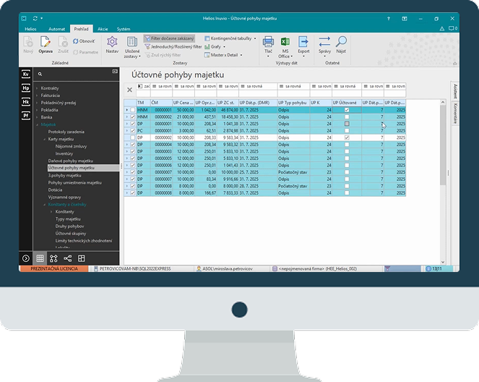Click the Oprava edit icon
The width and height of the screenshot is (479, 382).
45,42
